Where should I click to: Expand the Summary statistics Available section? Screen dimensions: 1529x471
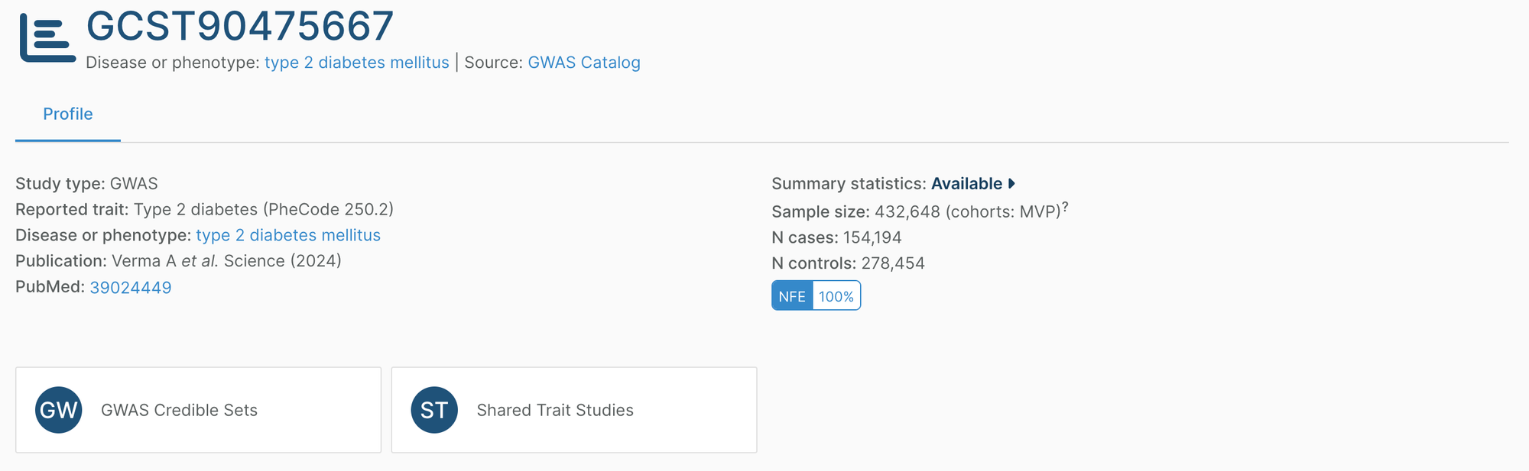(x=966, y=184)
